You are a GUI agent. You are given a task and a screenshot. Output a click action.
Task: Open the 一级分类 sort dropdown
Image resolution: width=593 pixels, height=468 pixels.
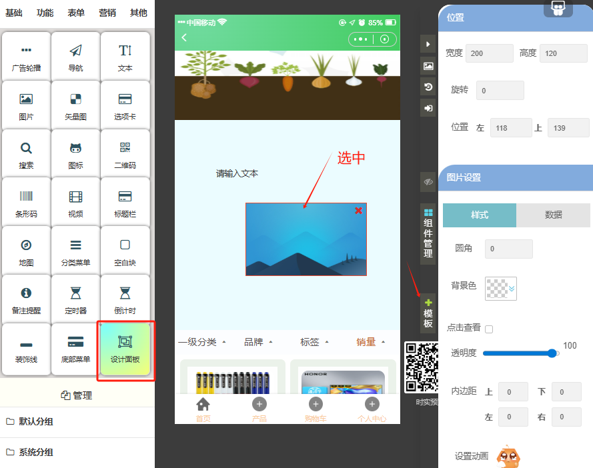pyautogui.click(x=202, y=342)
